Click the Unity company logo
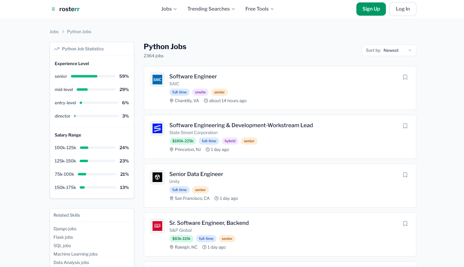Viewport: 464px width, 267px height. click(x=157, y=177)
